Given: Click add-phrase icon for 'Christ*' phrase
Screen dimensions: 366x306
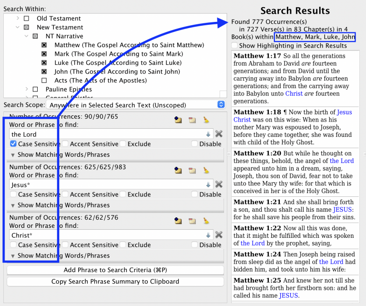Looking at the screenshot, I should (x=178, y=221).
